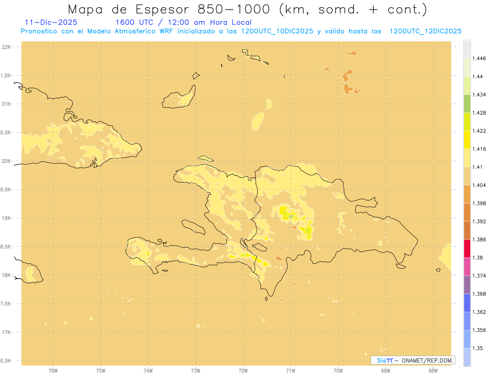Pick the green colorbar swatch between 1.428 and 1.434
This screenshot has width=486, height=376.
click(x=467, y=103)
